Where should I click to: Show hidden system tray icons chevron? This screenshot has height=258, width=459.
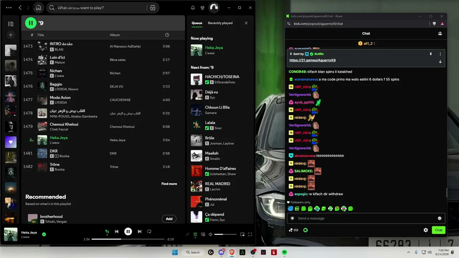point(408,252)
